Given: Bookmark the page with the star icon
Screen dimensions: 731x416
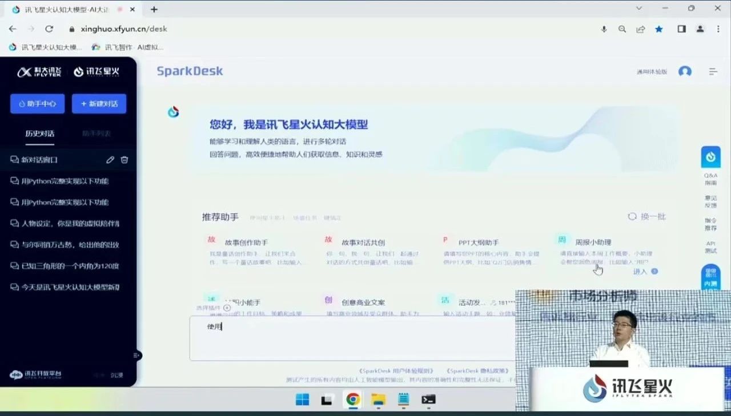Looking at the screenshot, I should [x=659, y=29].
